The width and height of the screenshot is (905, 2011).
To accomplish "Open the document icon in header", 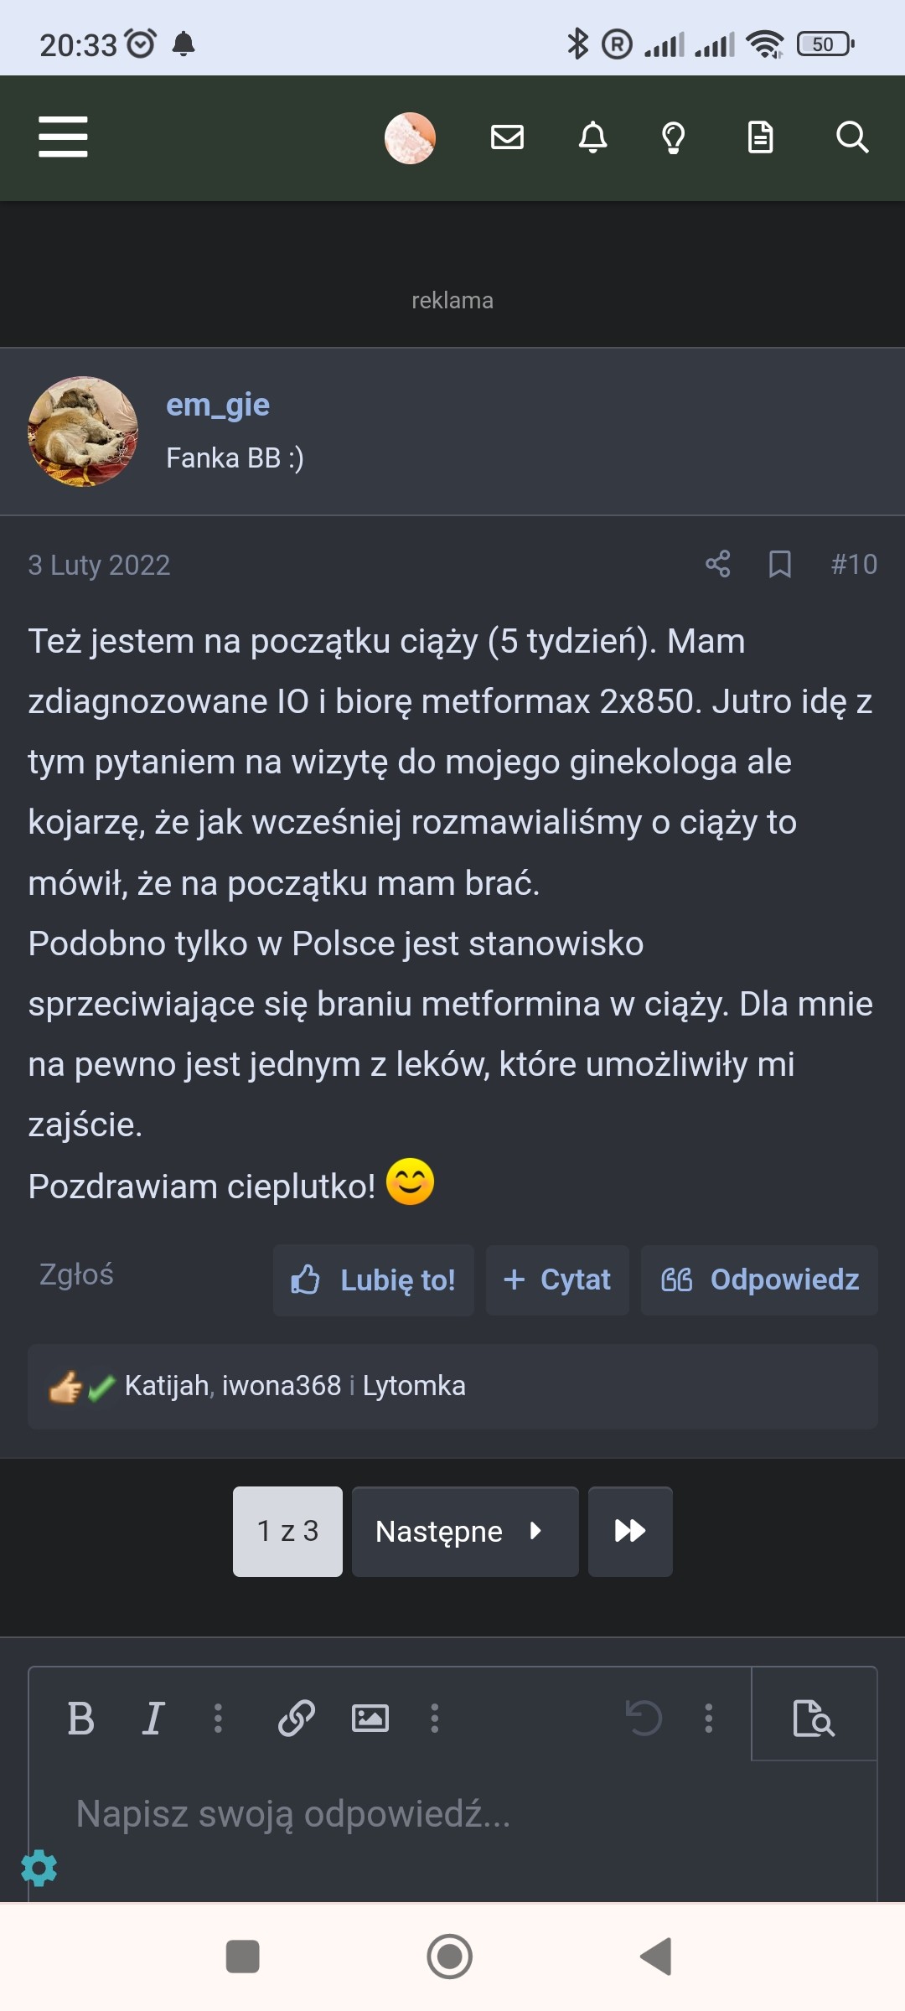I will point(760,137).
